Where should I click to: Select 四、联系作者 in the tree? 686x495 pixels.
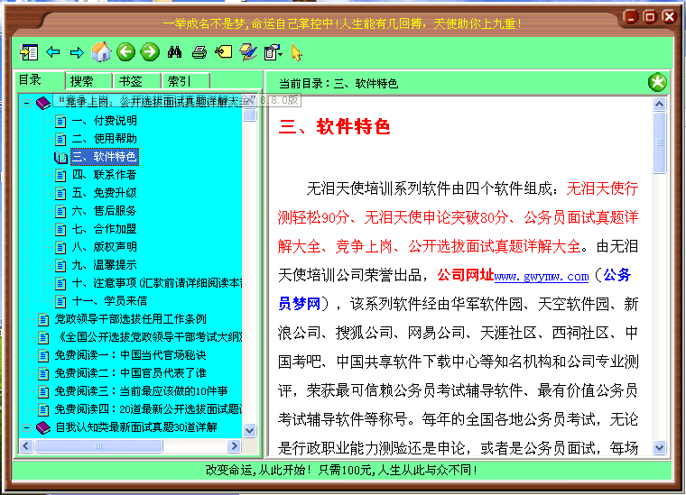pos(104,175)
